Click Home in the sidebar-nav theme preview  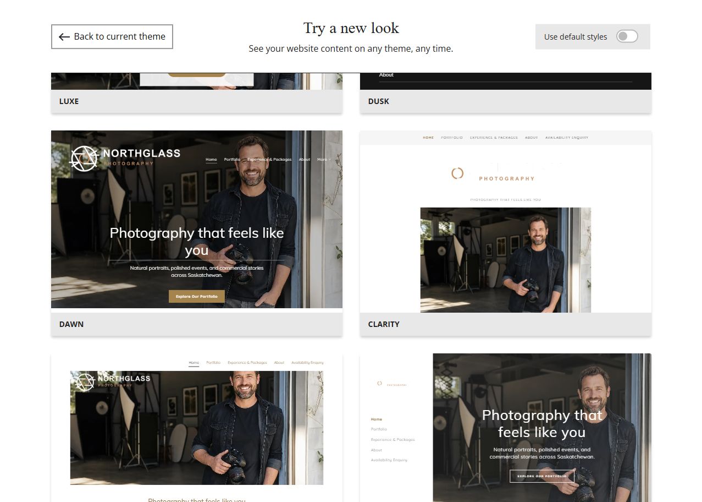[x=377, y=419]
